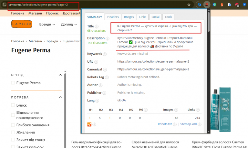This screenshot has height=148, width=248.
Task: Check the Захист від сонця filter
Action: click(13, 140)
